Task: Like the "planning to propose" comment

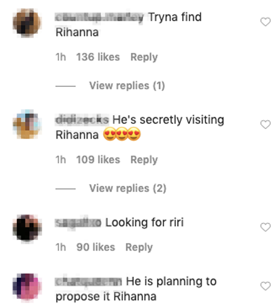Action: pyautogui.click(x=265, y=286)
